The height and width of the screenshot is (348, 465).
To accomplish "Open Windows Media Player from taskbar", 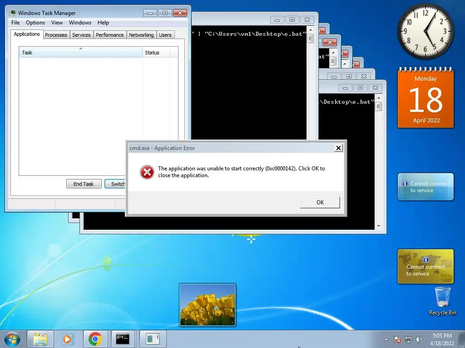I will coord(68,339).
